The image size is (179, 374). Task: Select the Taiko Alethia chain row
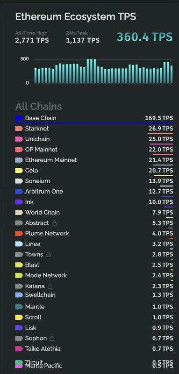click(94, 349)
